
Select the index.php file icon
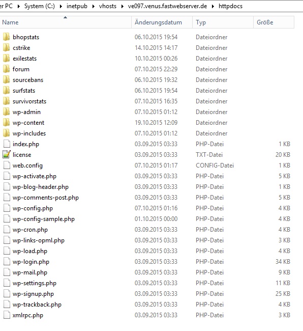pyautogui.click(x=7, y=144)
